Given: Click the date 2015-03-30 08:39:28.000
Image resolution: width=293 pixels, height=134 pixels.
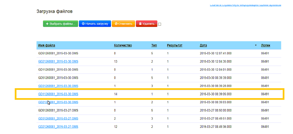Looking at the screenshot, I should click(x=216, y=86).
